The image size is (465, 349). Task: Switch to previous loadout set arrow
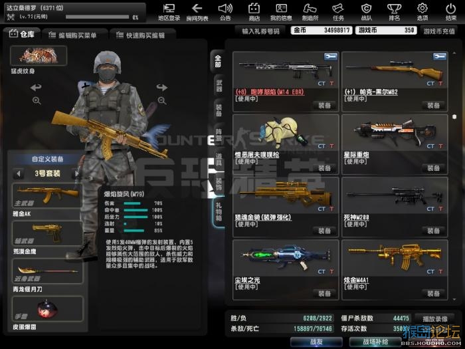click(19, 174)
